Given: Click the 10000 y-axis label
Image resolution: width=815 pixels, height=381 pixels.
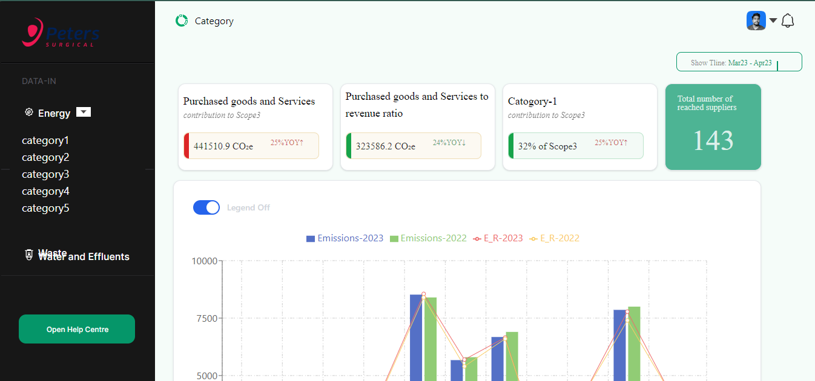Looking at the screenshot, I should [x=204, y=261].
